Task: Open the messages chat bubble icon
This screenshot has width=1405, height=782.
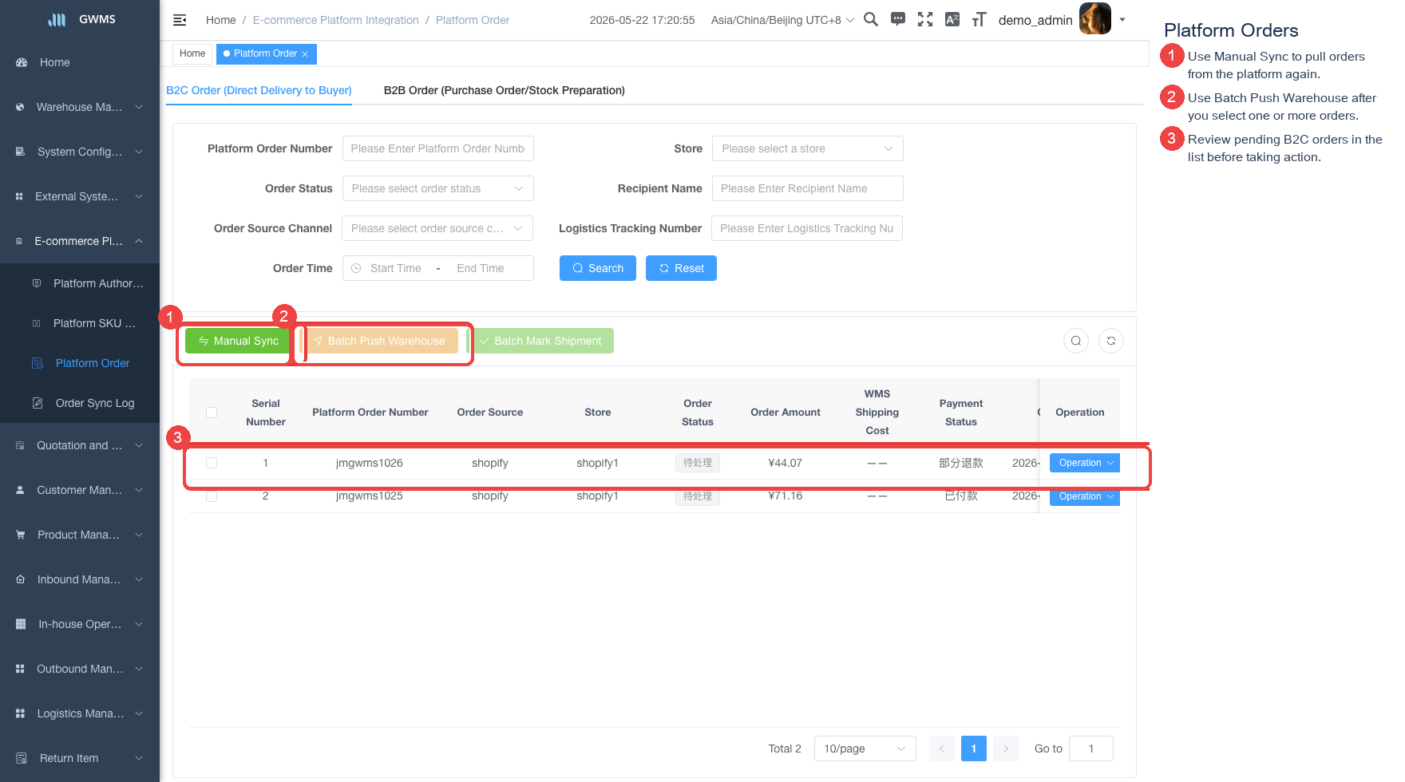Action: coord(898,19)
